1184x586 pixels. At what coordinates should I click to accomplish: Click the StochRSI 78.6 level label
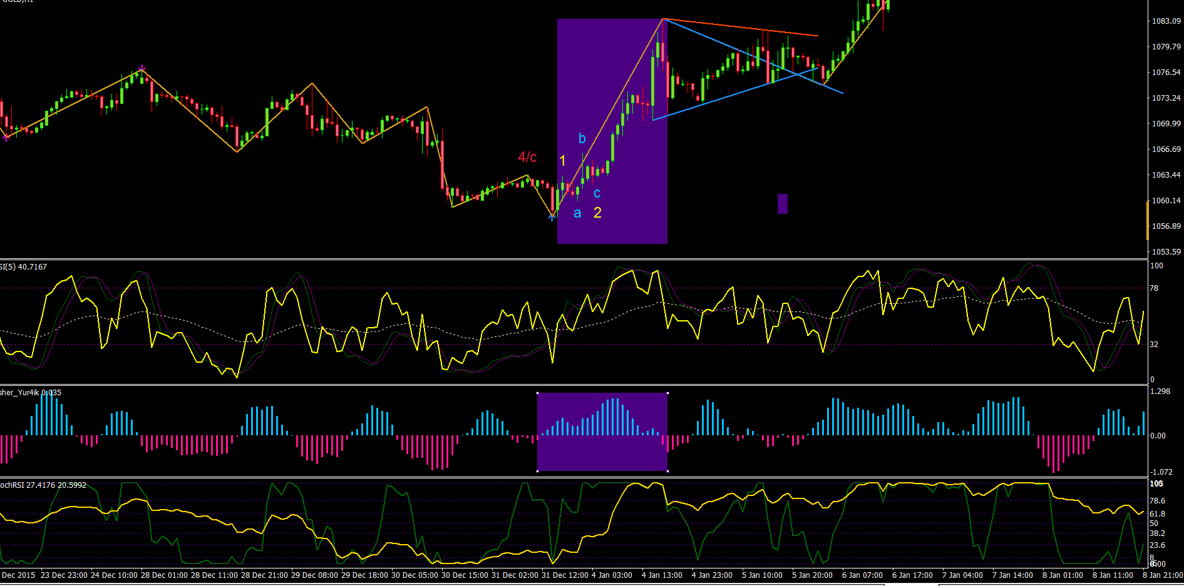pyautogui.click(x=1158, y=501)
